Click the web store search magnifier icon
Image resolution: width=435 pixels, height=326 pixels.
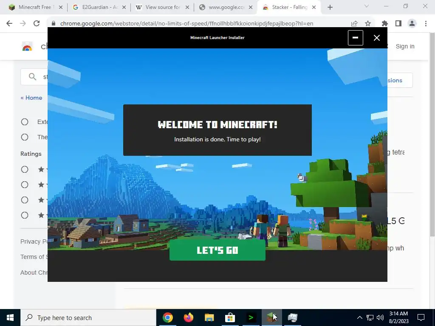coord(32,76)
